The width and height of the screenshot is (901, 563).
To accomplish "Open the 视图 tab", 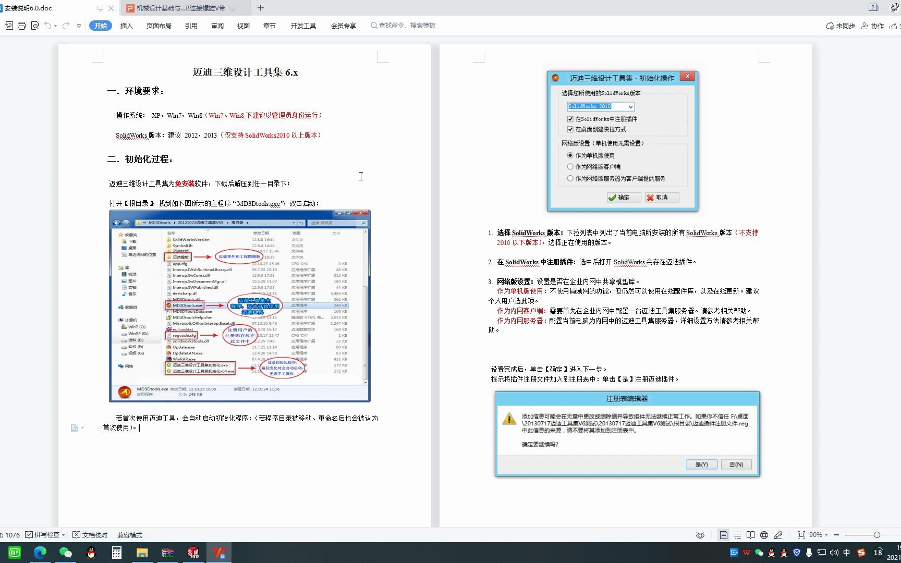I will (243, 26).
